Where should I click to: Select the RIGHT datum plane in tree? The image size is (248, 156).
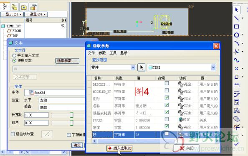17,31
